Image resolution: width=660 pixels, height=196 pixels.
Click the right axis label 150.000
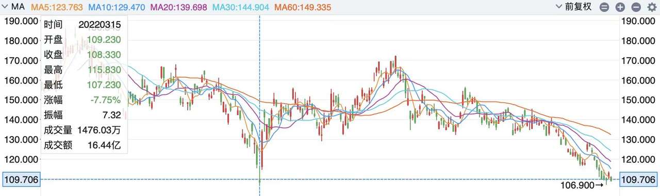point(638,100)
